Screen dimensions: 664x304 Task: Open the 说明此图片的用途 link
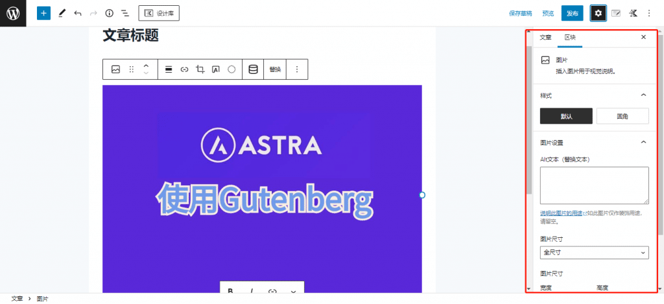pyautogui.click(x=561, y=214)
